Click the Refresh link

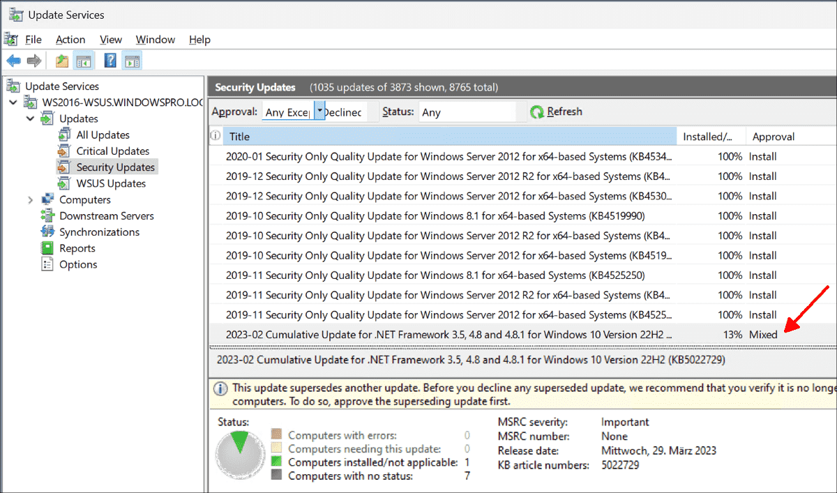(564, 111)
